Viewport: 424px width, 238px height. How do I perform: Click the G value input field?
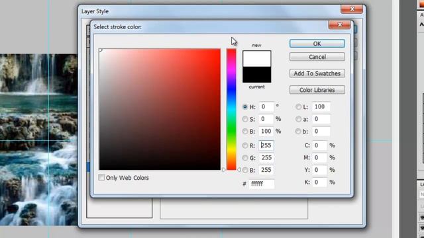click(x=266, y=157)
